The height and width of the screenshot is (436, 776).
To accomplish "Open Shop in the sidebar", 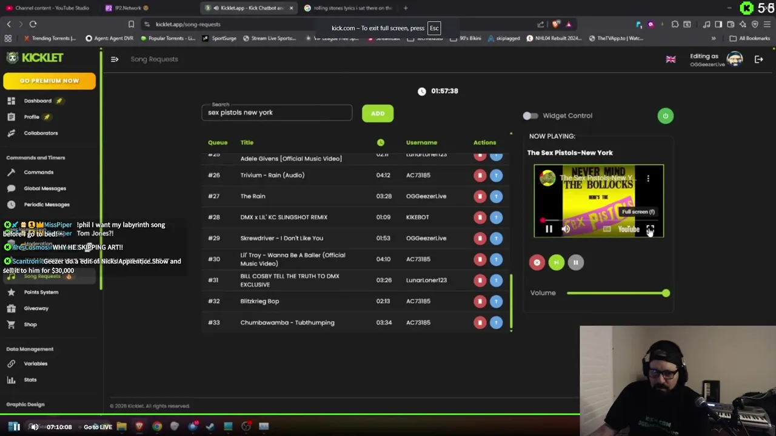I will [x=30, y=325].
